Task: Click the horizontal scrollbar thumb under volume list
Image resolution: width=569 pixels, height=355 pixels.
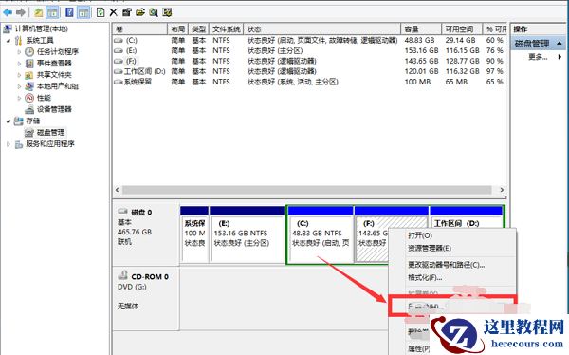Action: tap(307, 190)
